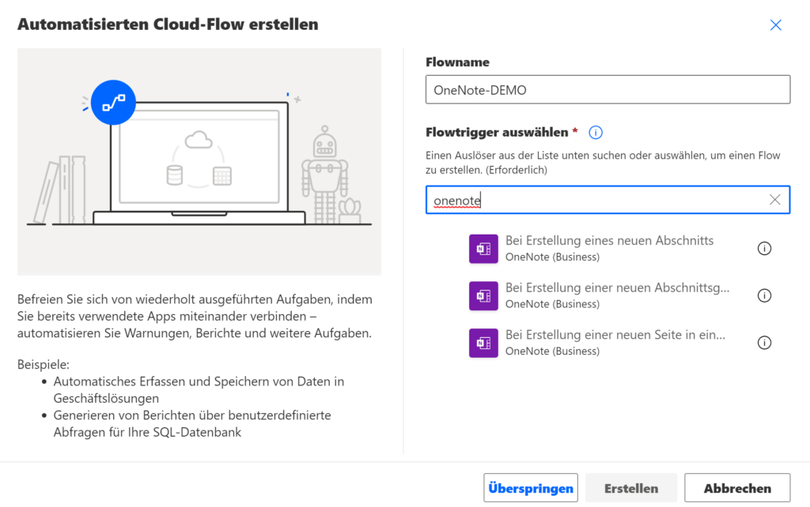Click the OneNote icon for new page trigger
Viewport: 810px width, 507px height.
point(483,343)
